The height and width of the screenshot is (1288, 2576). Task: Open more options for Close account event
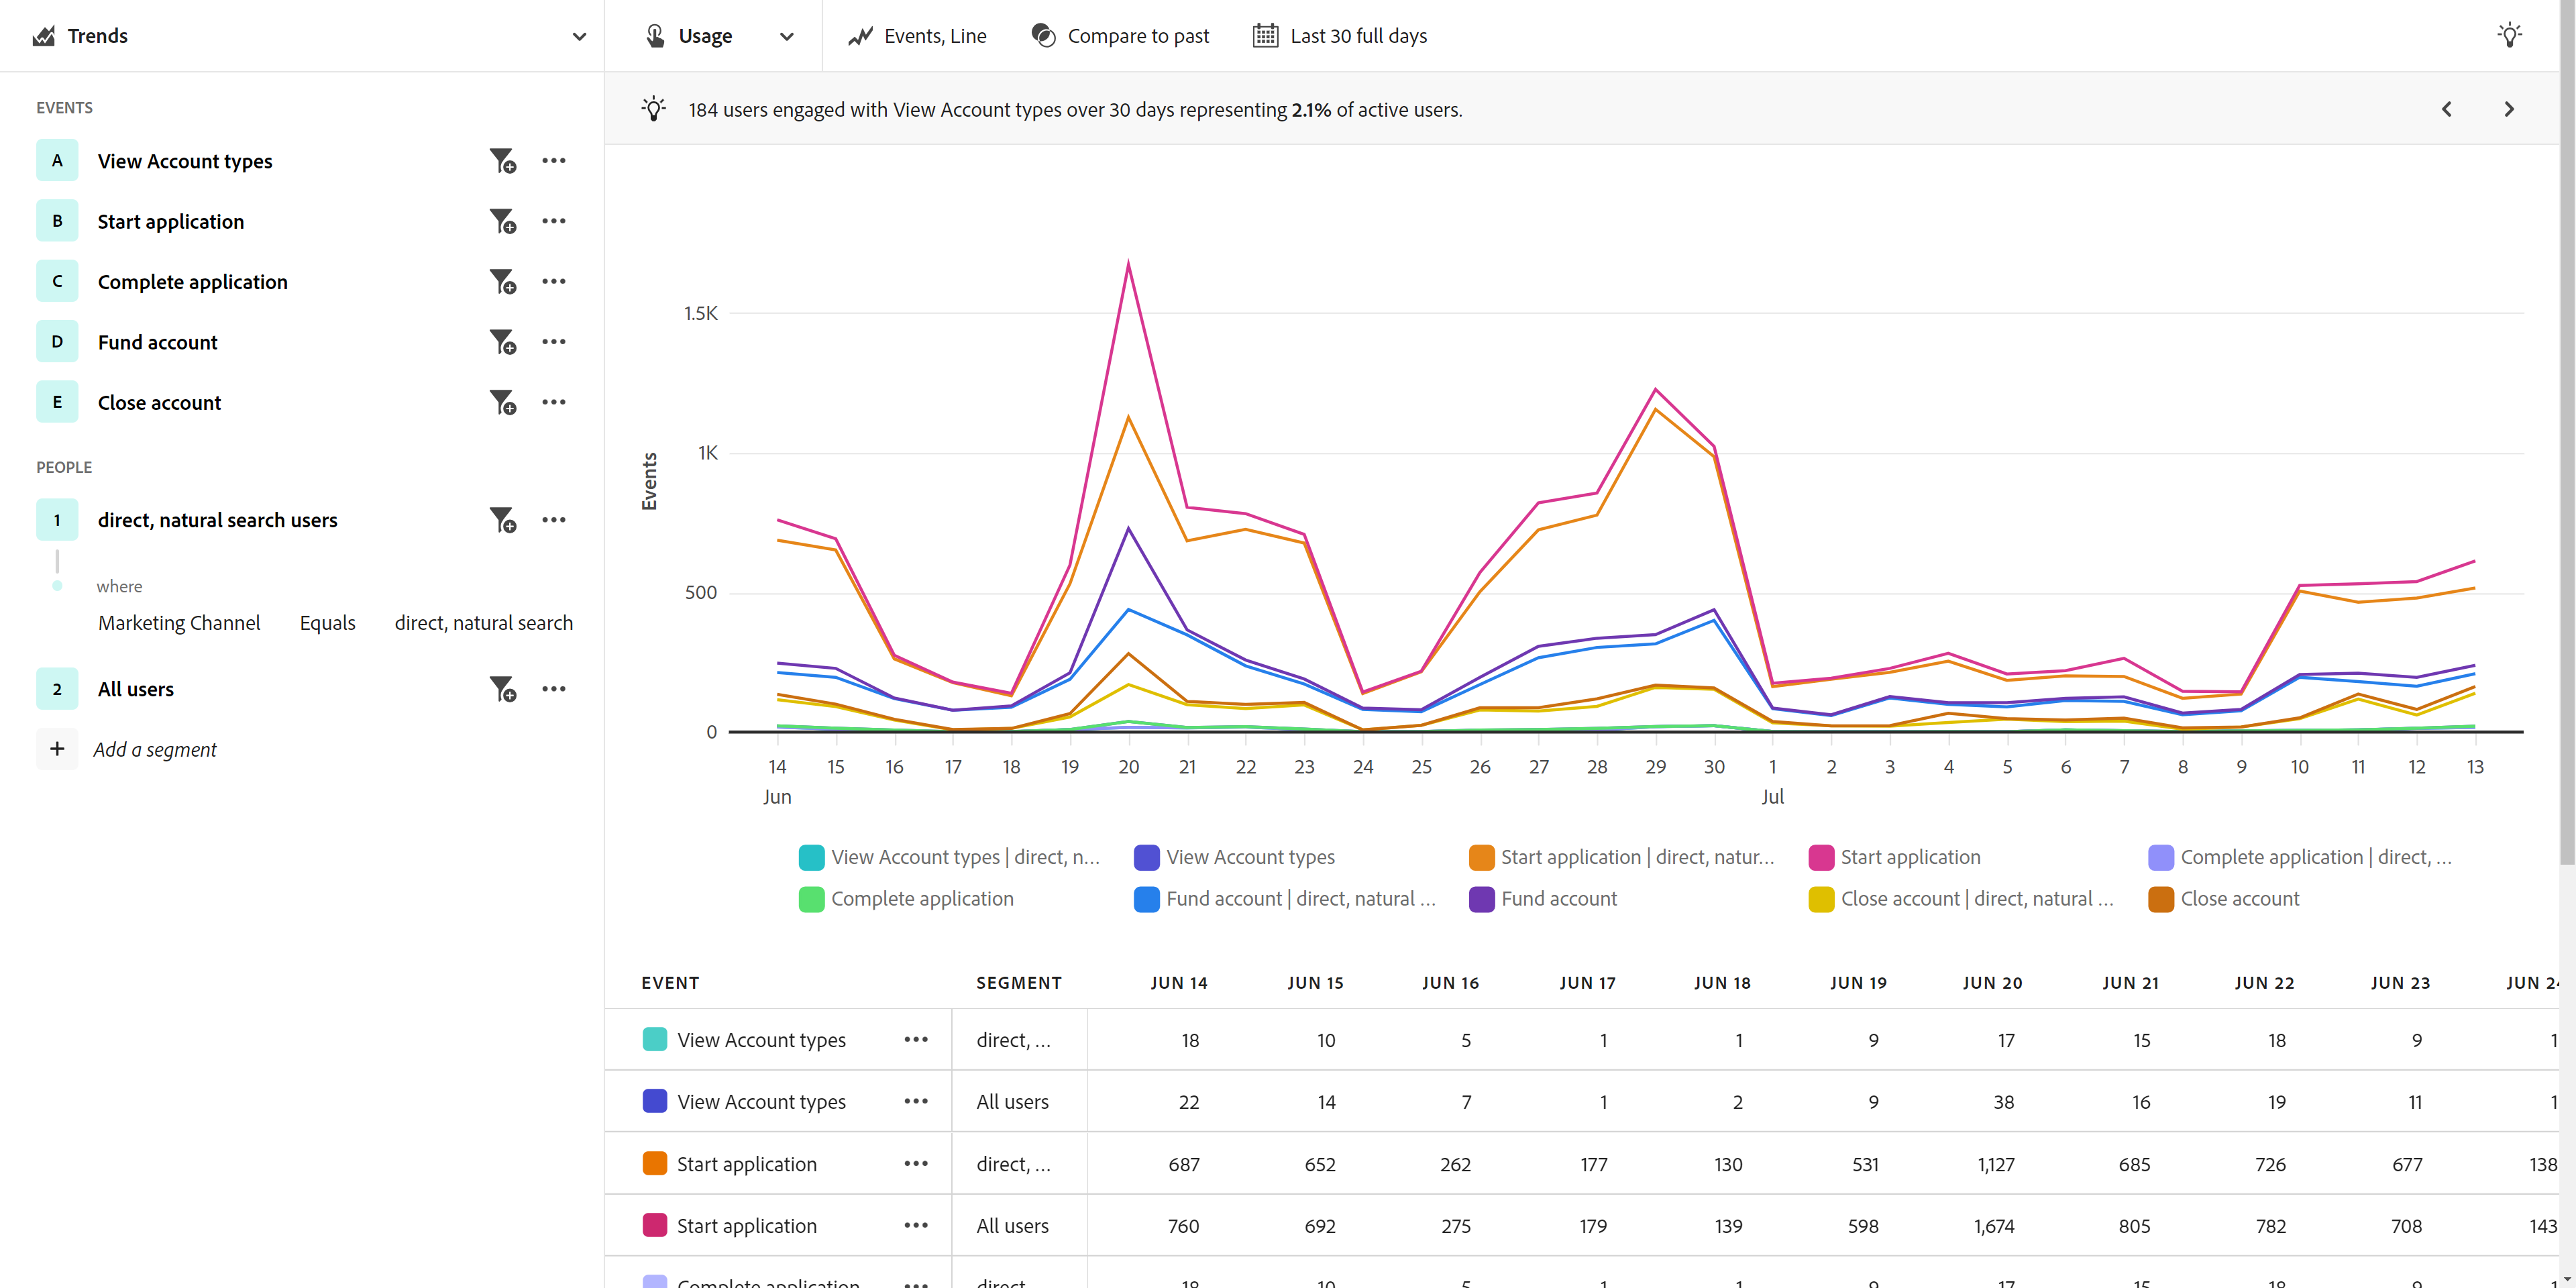coord(553,402)
